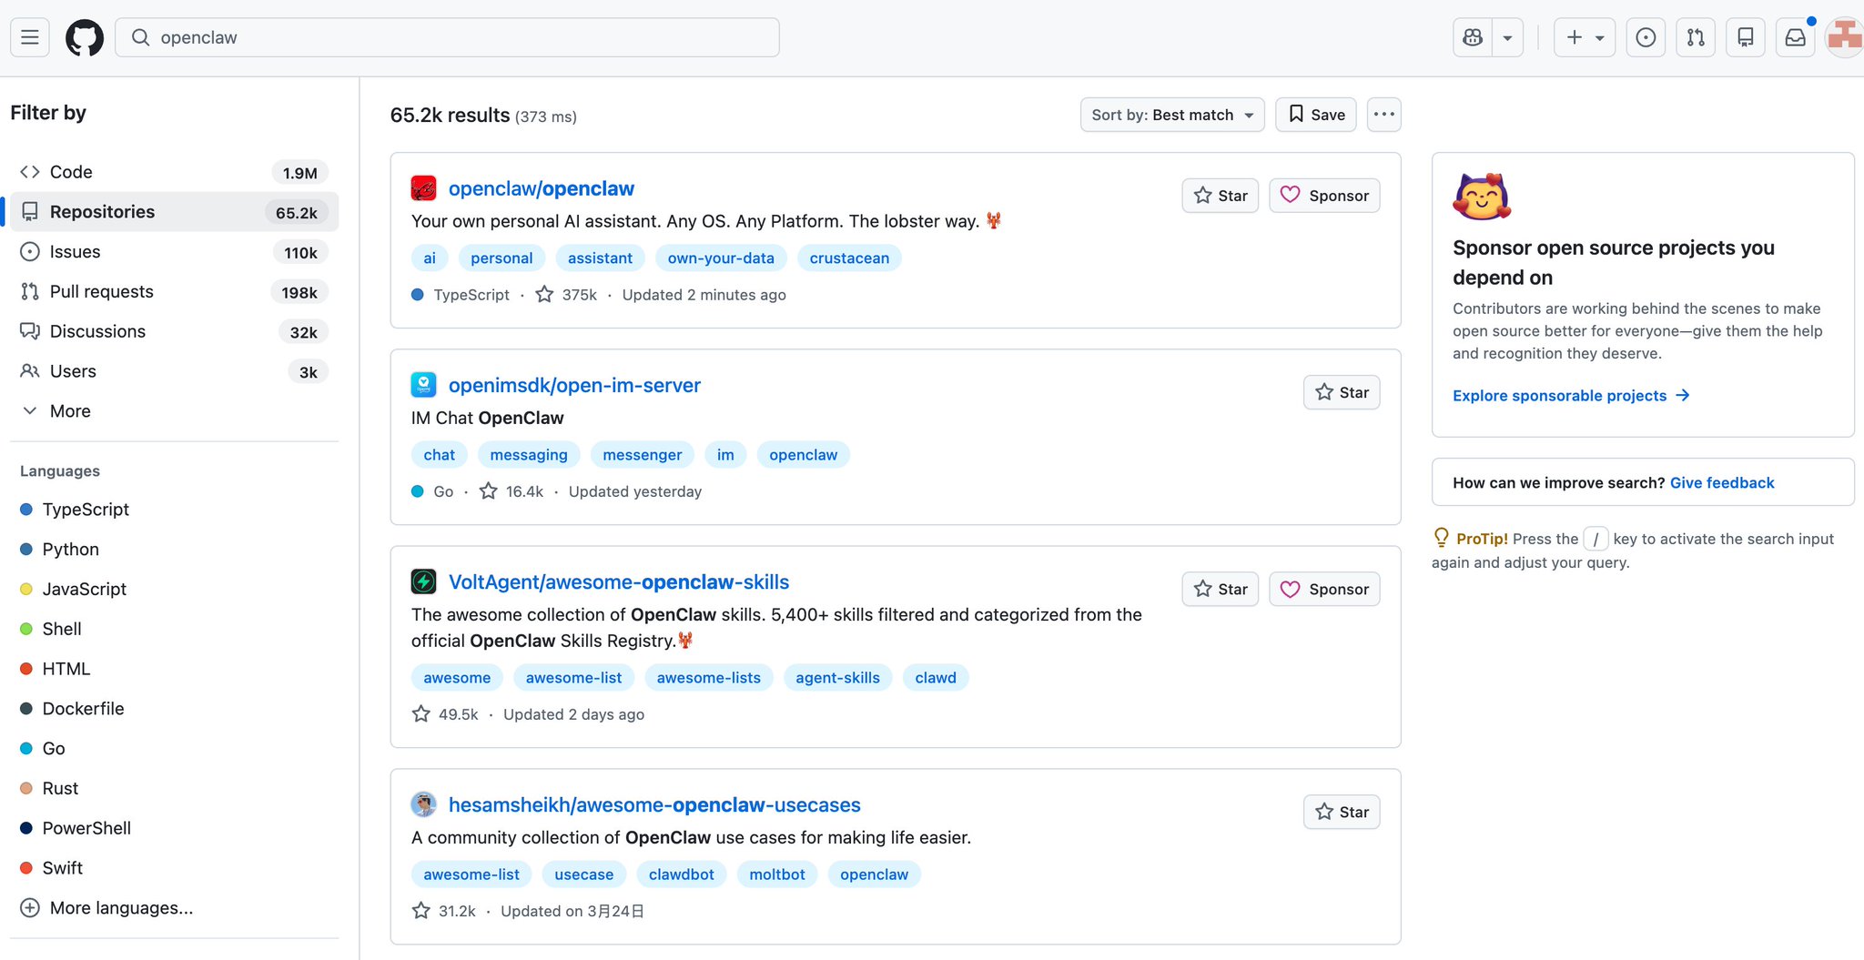Click the search field containing openclaw
This screenshot has width=1864, height=960.
[x=447, y=37]
